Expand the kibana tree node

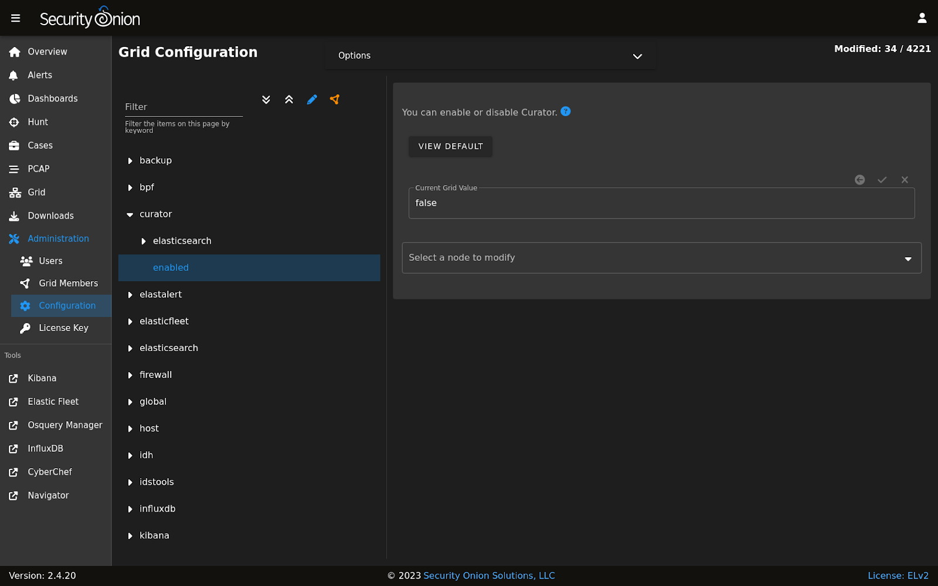[130, 536]
